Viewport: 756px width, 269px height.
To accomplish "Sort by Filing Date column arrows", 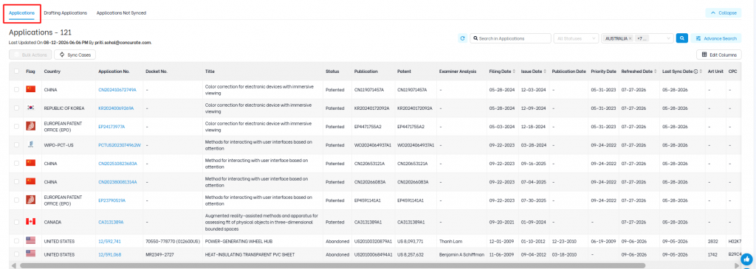I will pyautogui.click(x=514, y=71).
